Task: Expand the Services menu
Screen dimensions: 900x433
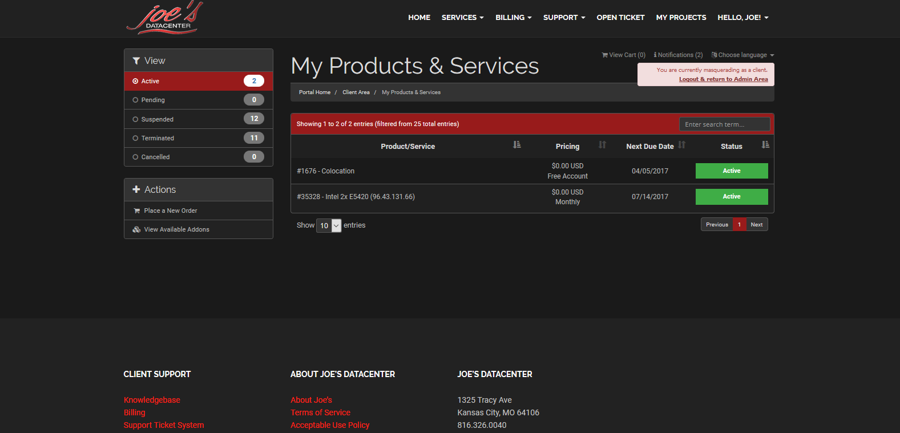Action: click(463, 18)
